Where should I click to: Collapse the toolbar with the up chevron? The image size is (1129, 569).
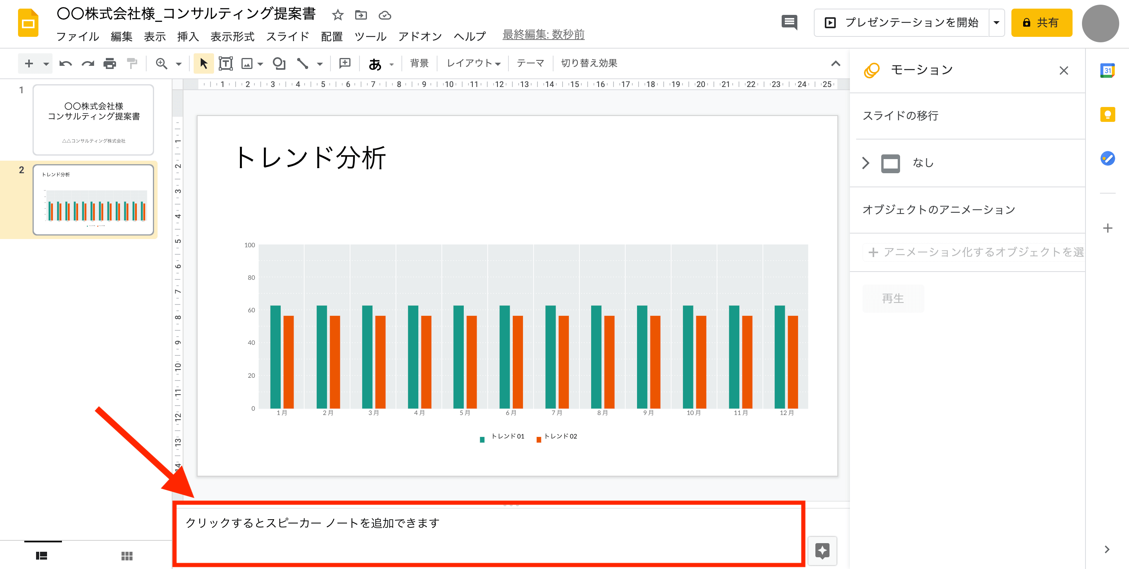pyautogui.click(x=835, y=63)
